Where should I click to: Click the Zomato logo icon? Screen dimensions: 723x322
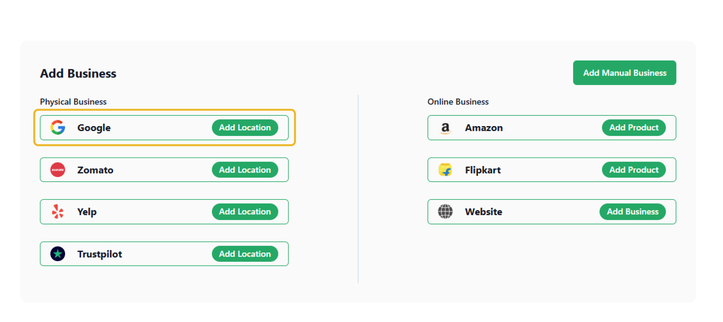57,170
